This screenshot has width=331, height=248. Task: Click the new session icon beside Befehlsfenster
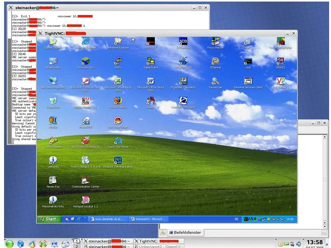pyautogui.click(x=163, y=233)
